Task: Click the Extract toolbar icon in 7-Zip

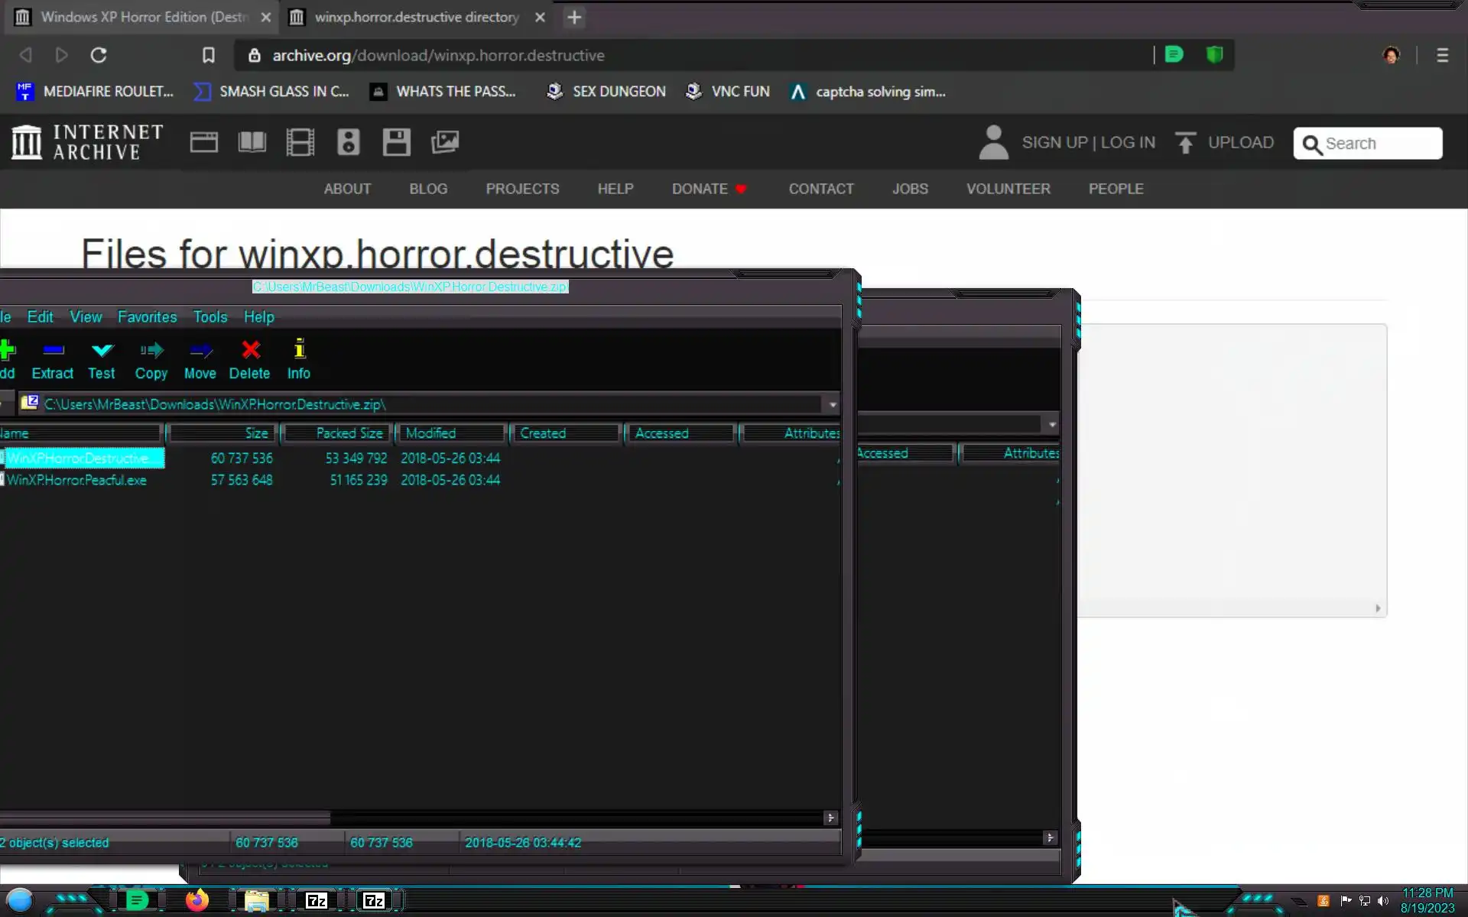Action: (x=53, y=351)
